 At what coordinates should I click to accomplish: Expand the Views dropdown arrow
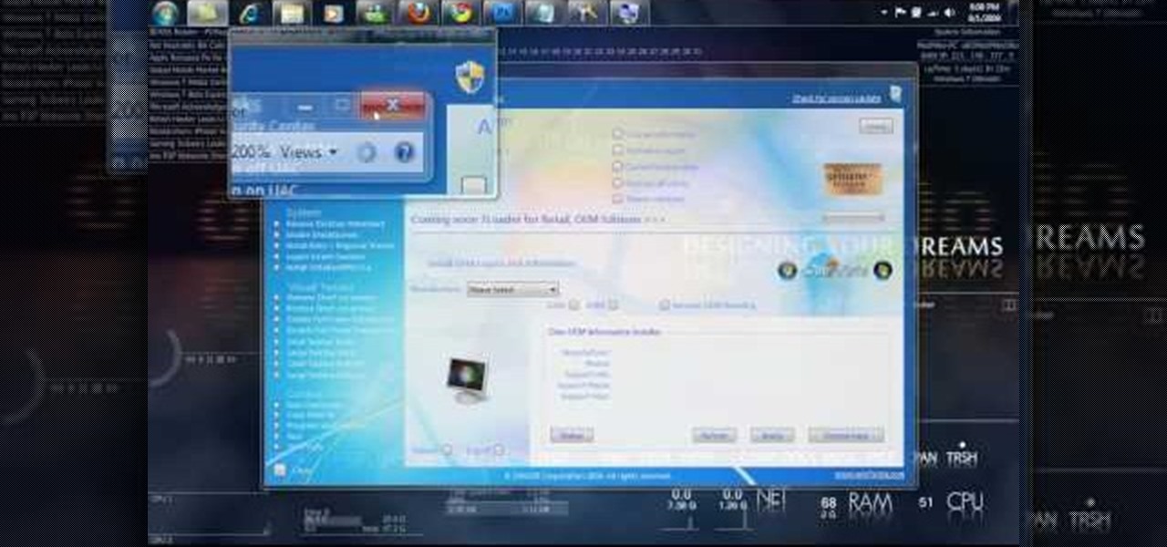tap(333, 152)
